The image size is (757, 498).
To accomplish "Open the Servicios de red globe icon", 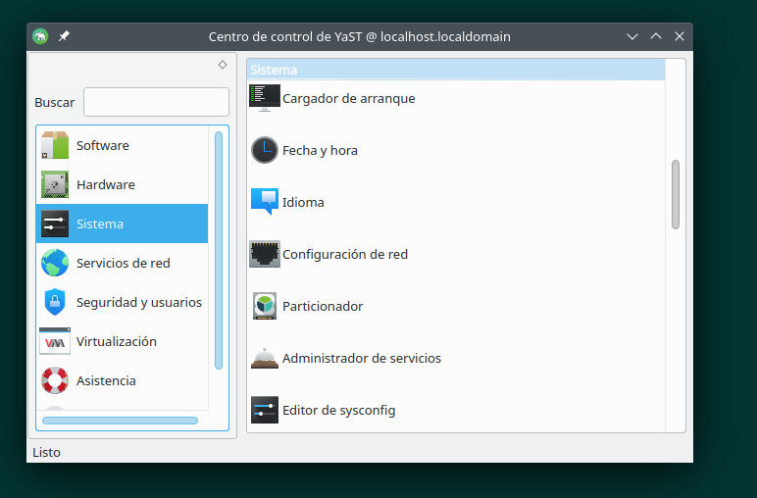I will (x=55, y=263).
